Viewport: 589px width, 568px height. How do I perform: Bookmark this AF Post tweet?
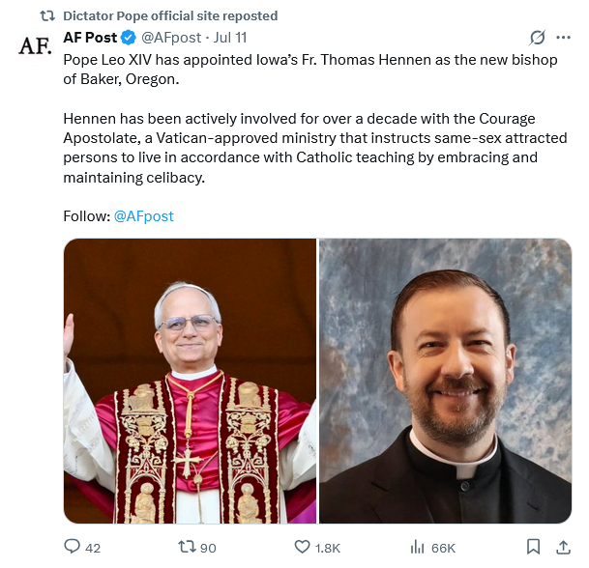coord(533,547)
